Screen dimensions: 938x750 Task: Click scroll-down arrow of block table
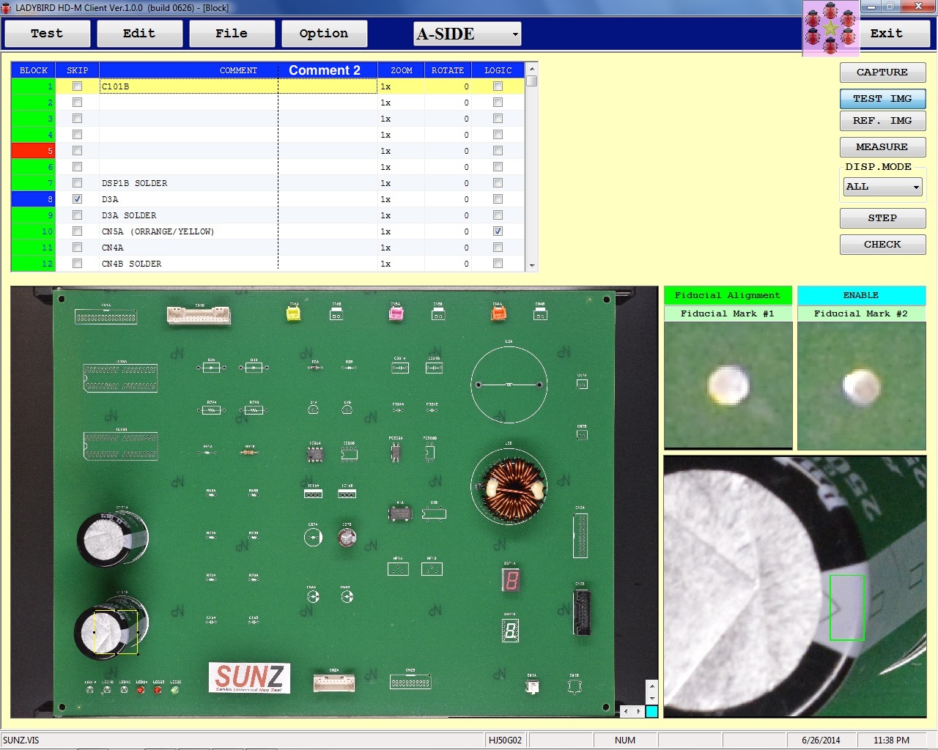click(x=532, y=266)
